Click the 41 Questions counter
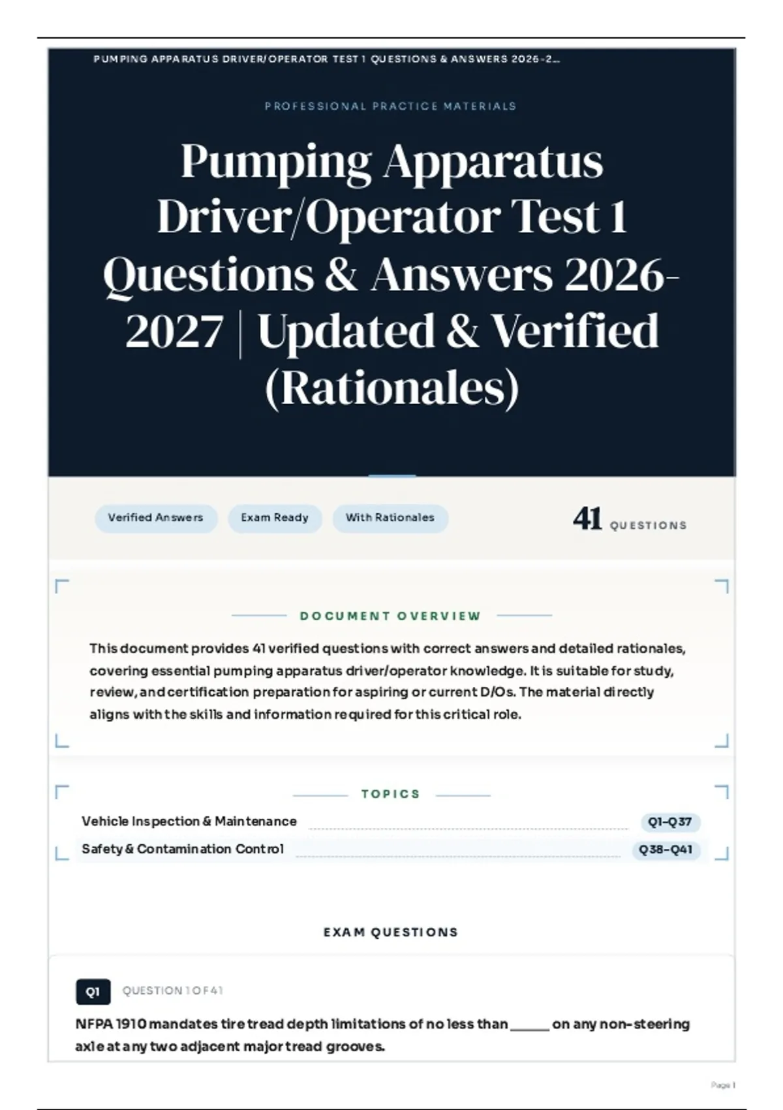This screenshot has height=1110, width=783. tap(630, 520)
